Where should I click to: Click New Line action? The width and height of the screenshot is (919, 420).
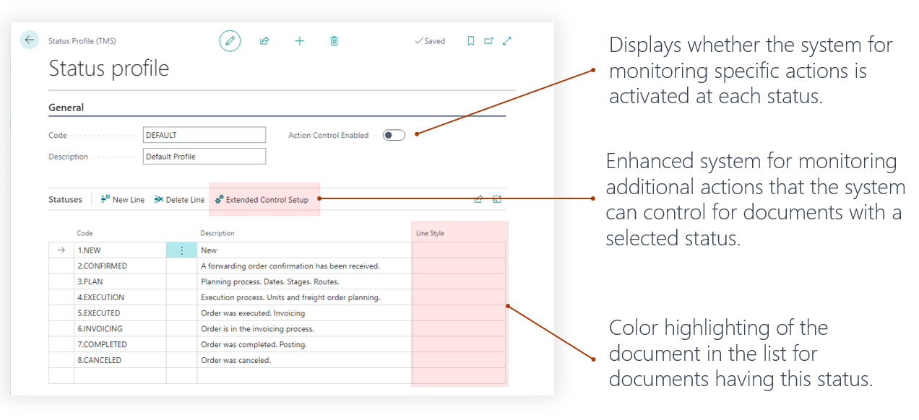123,200
